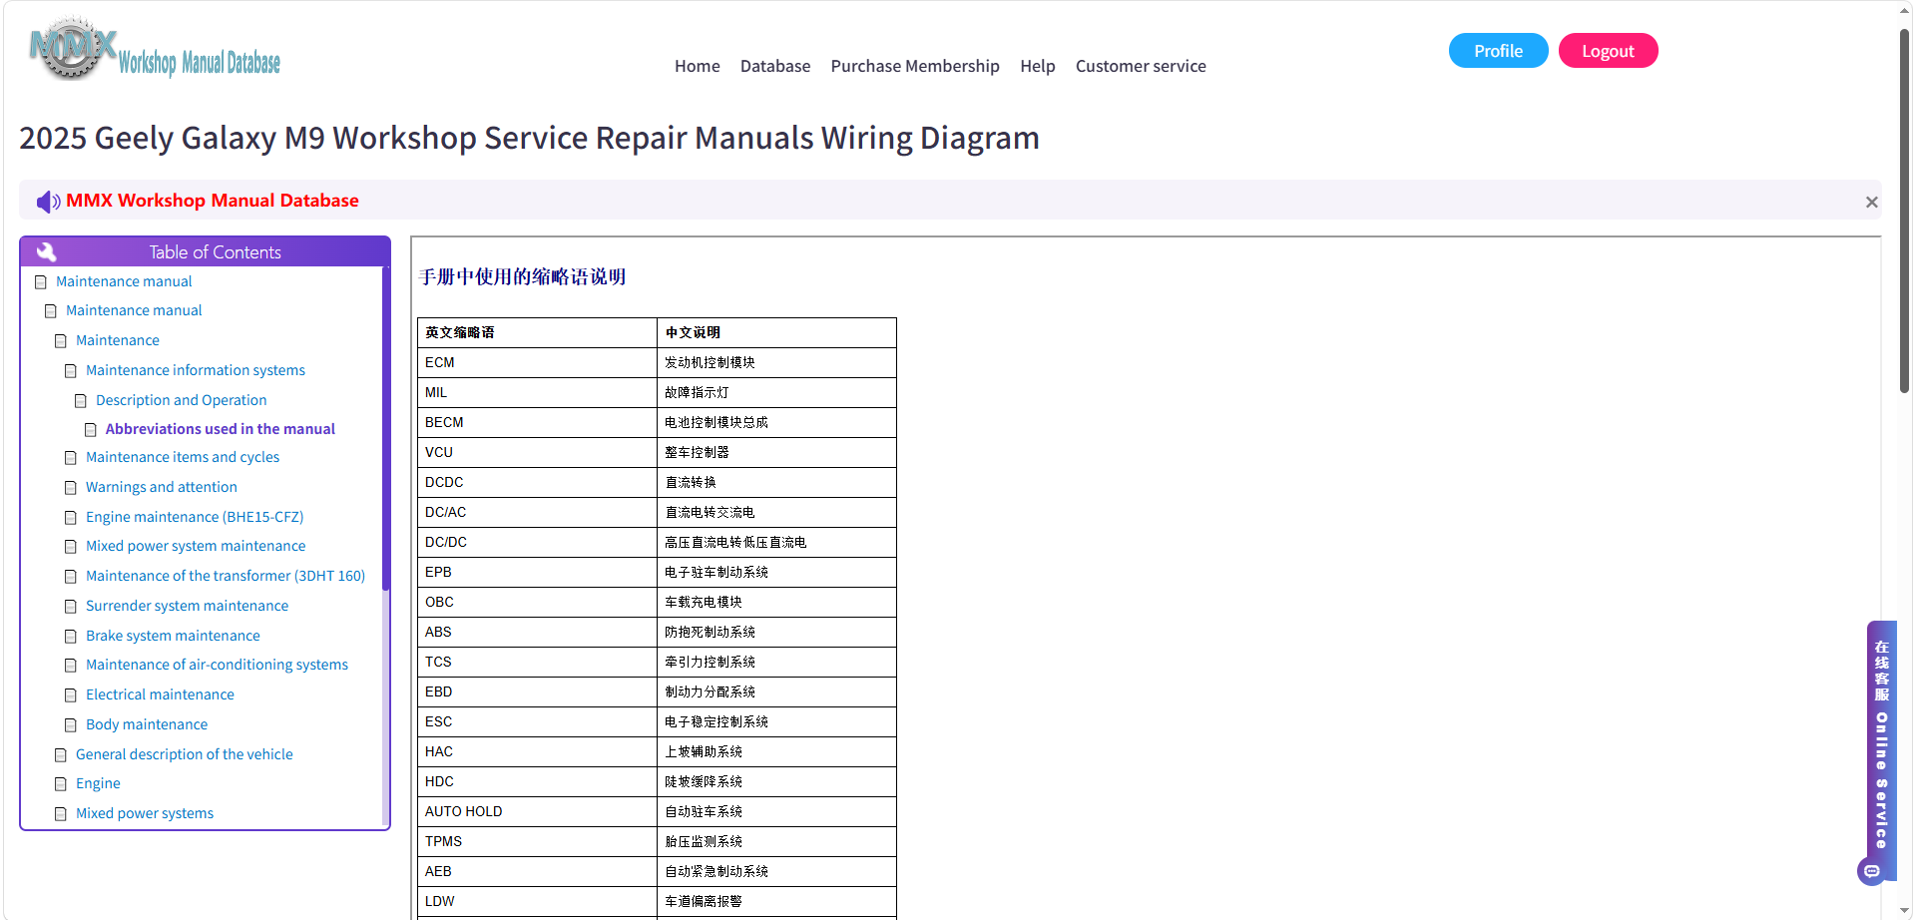Open Description and Operation entry
Screen dimensions: 1914x920
182,400
